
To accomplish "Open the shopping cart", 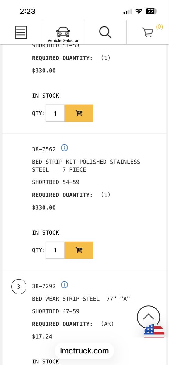I will 148,32.
